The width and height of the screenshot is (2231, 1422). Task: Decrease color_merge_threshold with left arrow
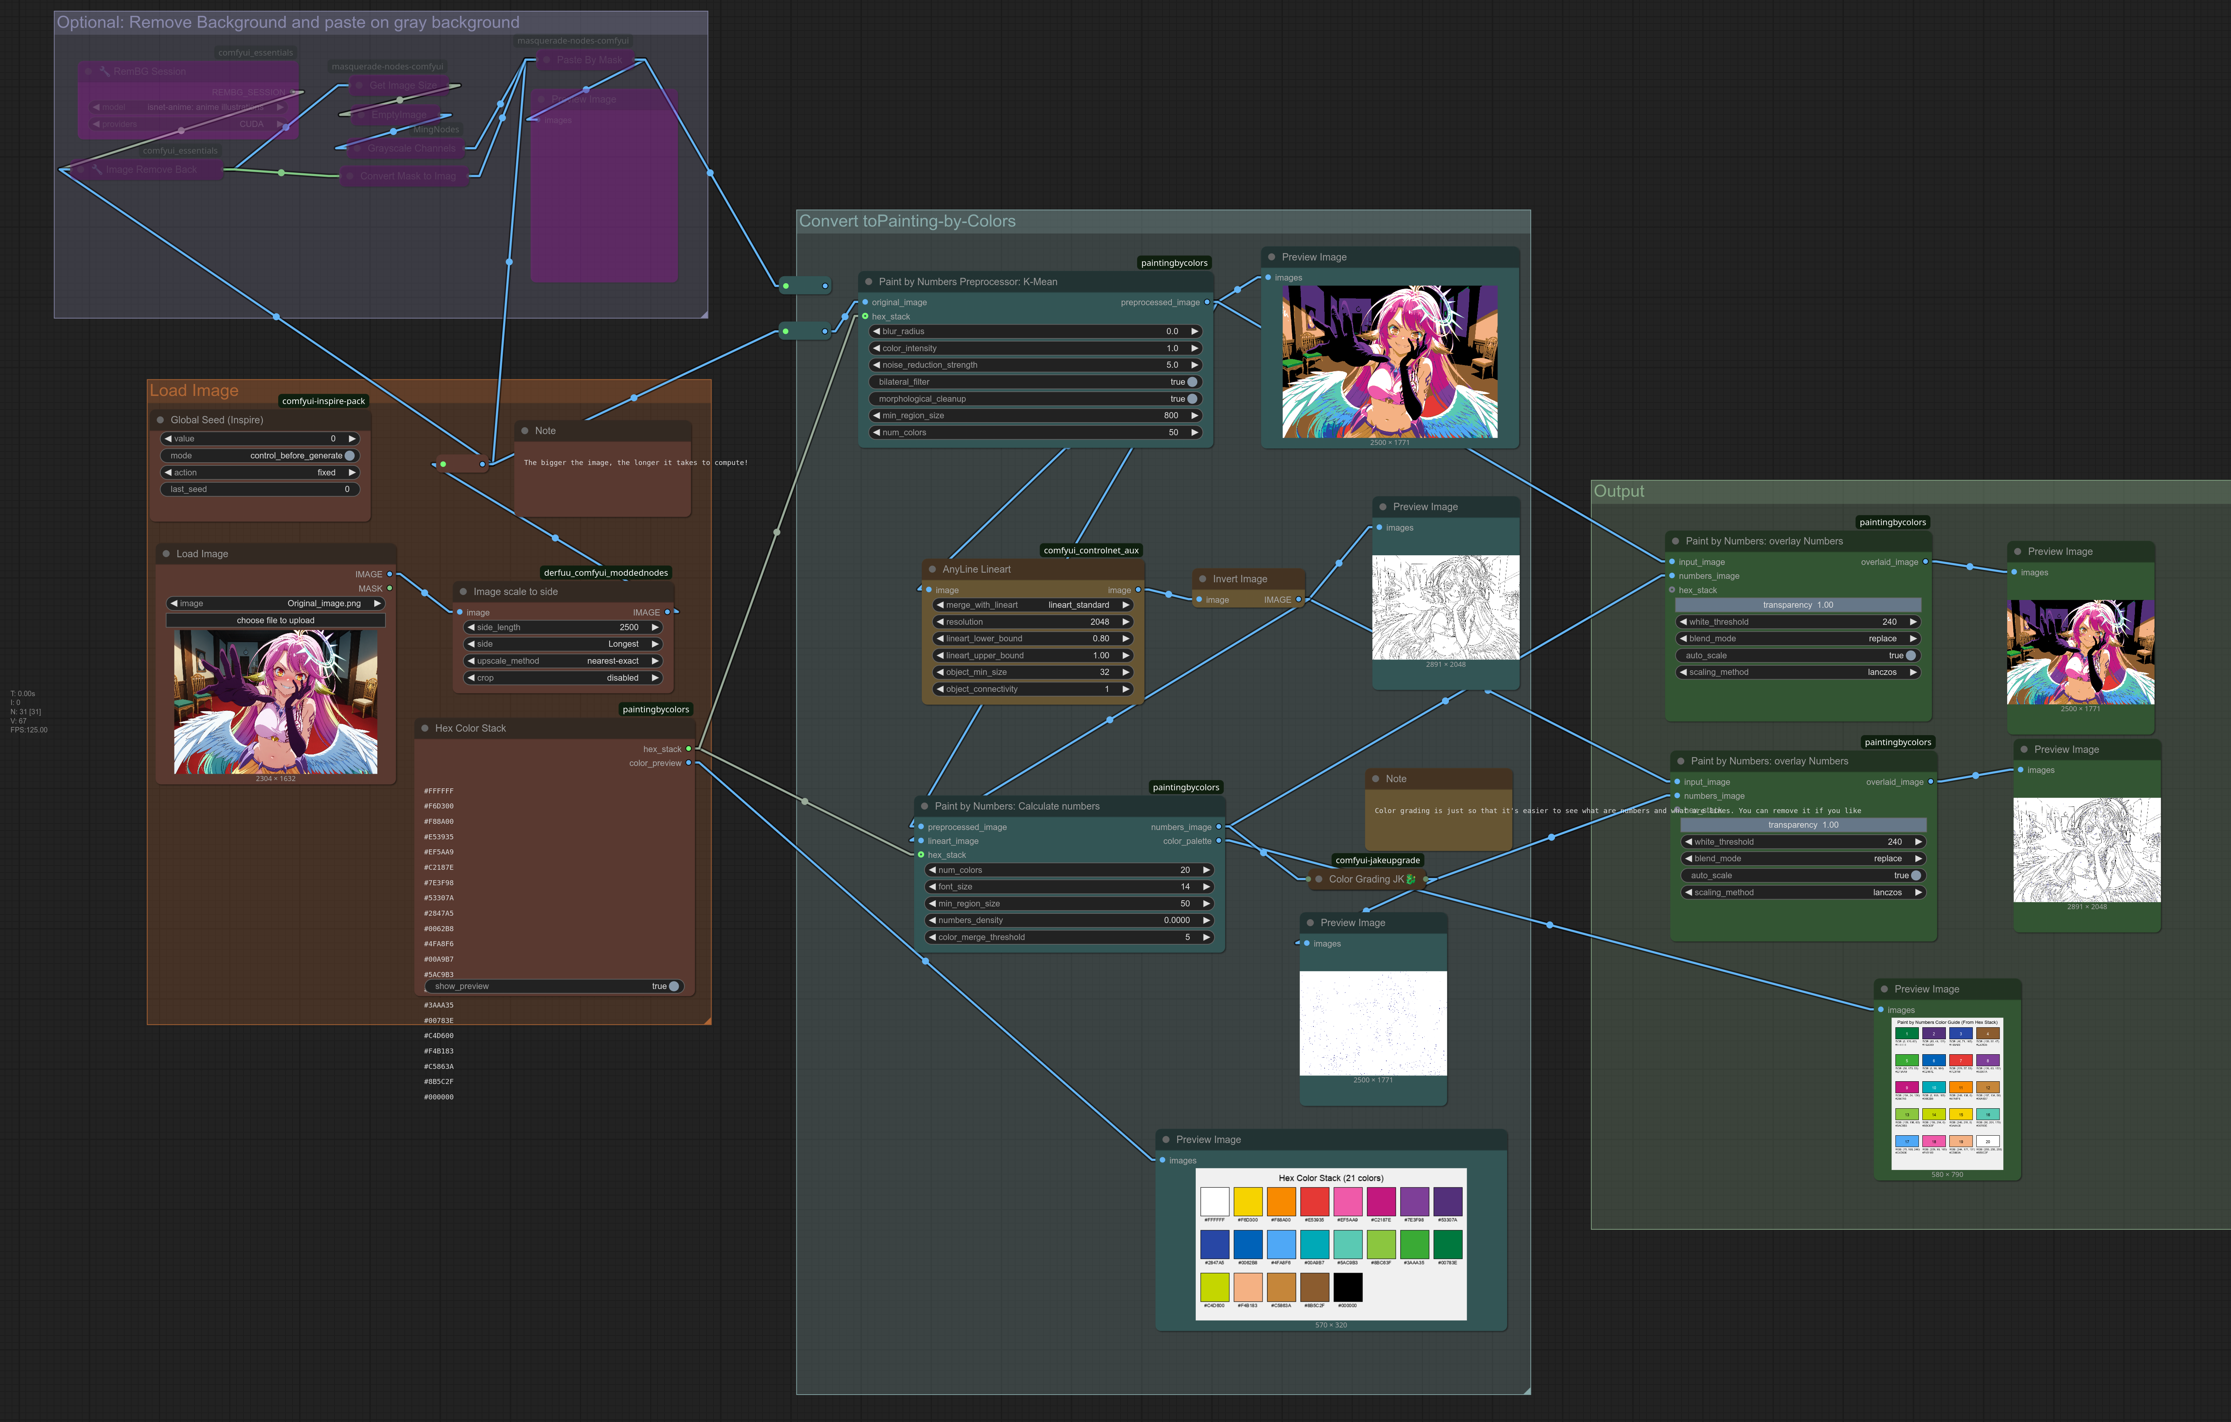tap(932, 937)
